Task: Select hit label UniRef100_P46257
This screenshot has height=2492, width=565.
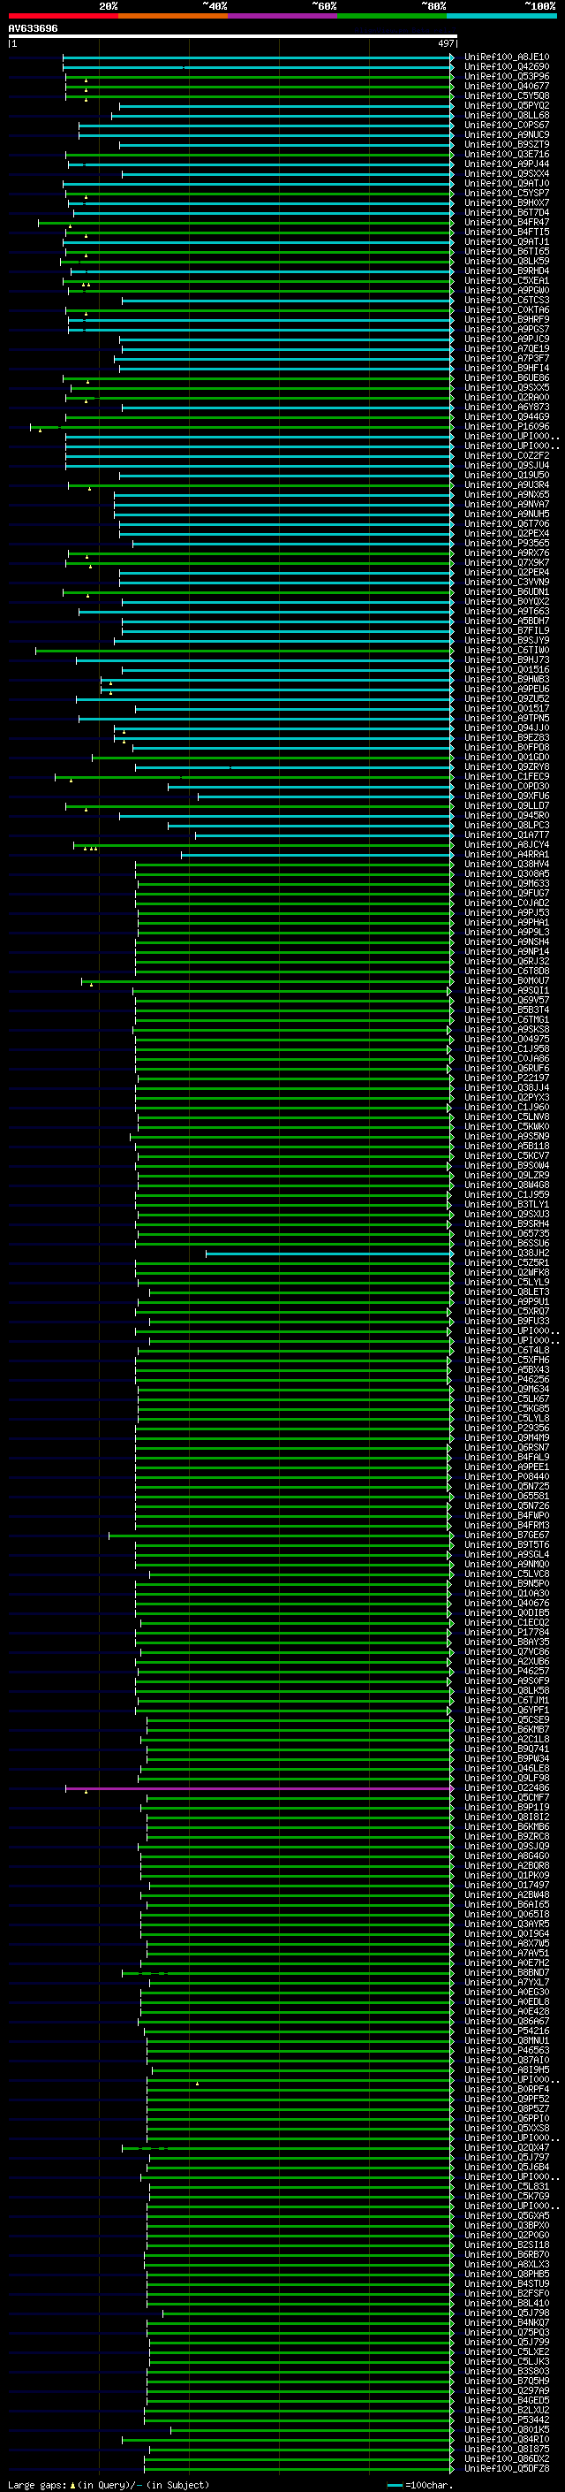Action: (507, 1671)
